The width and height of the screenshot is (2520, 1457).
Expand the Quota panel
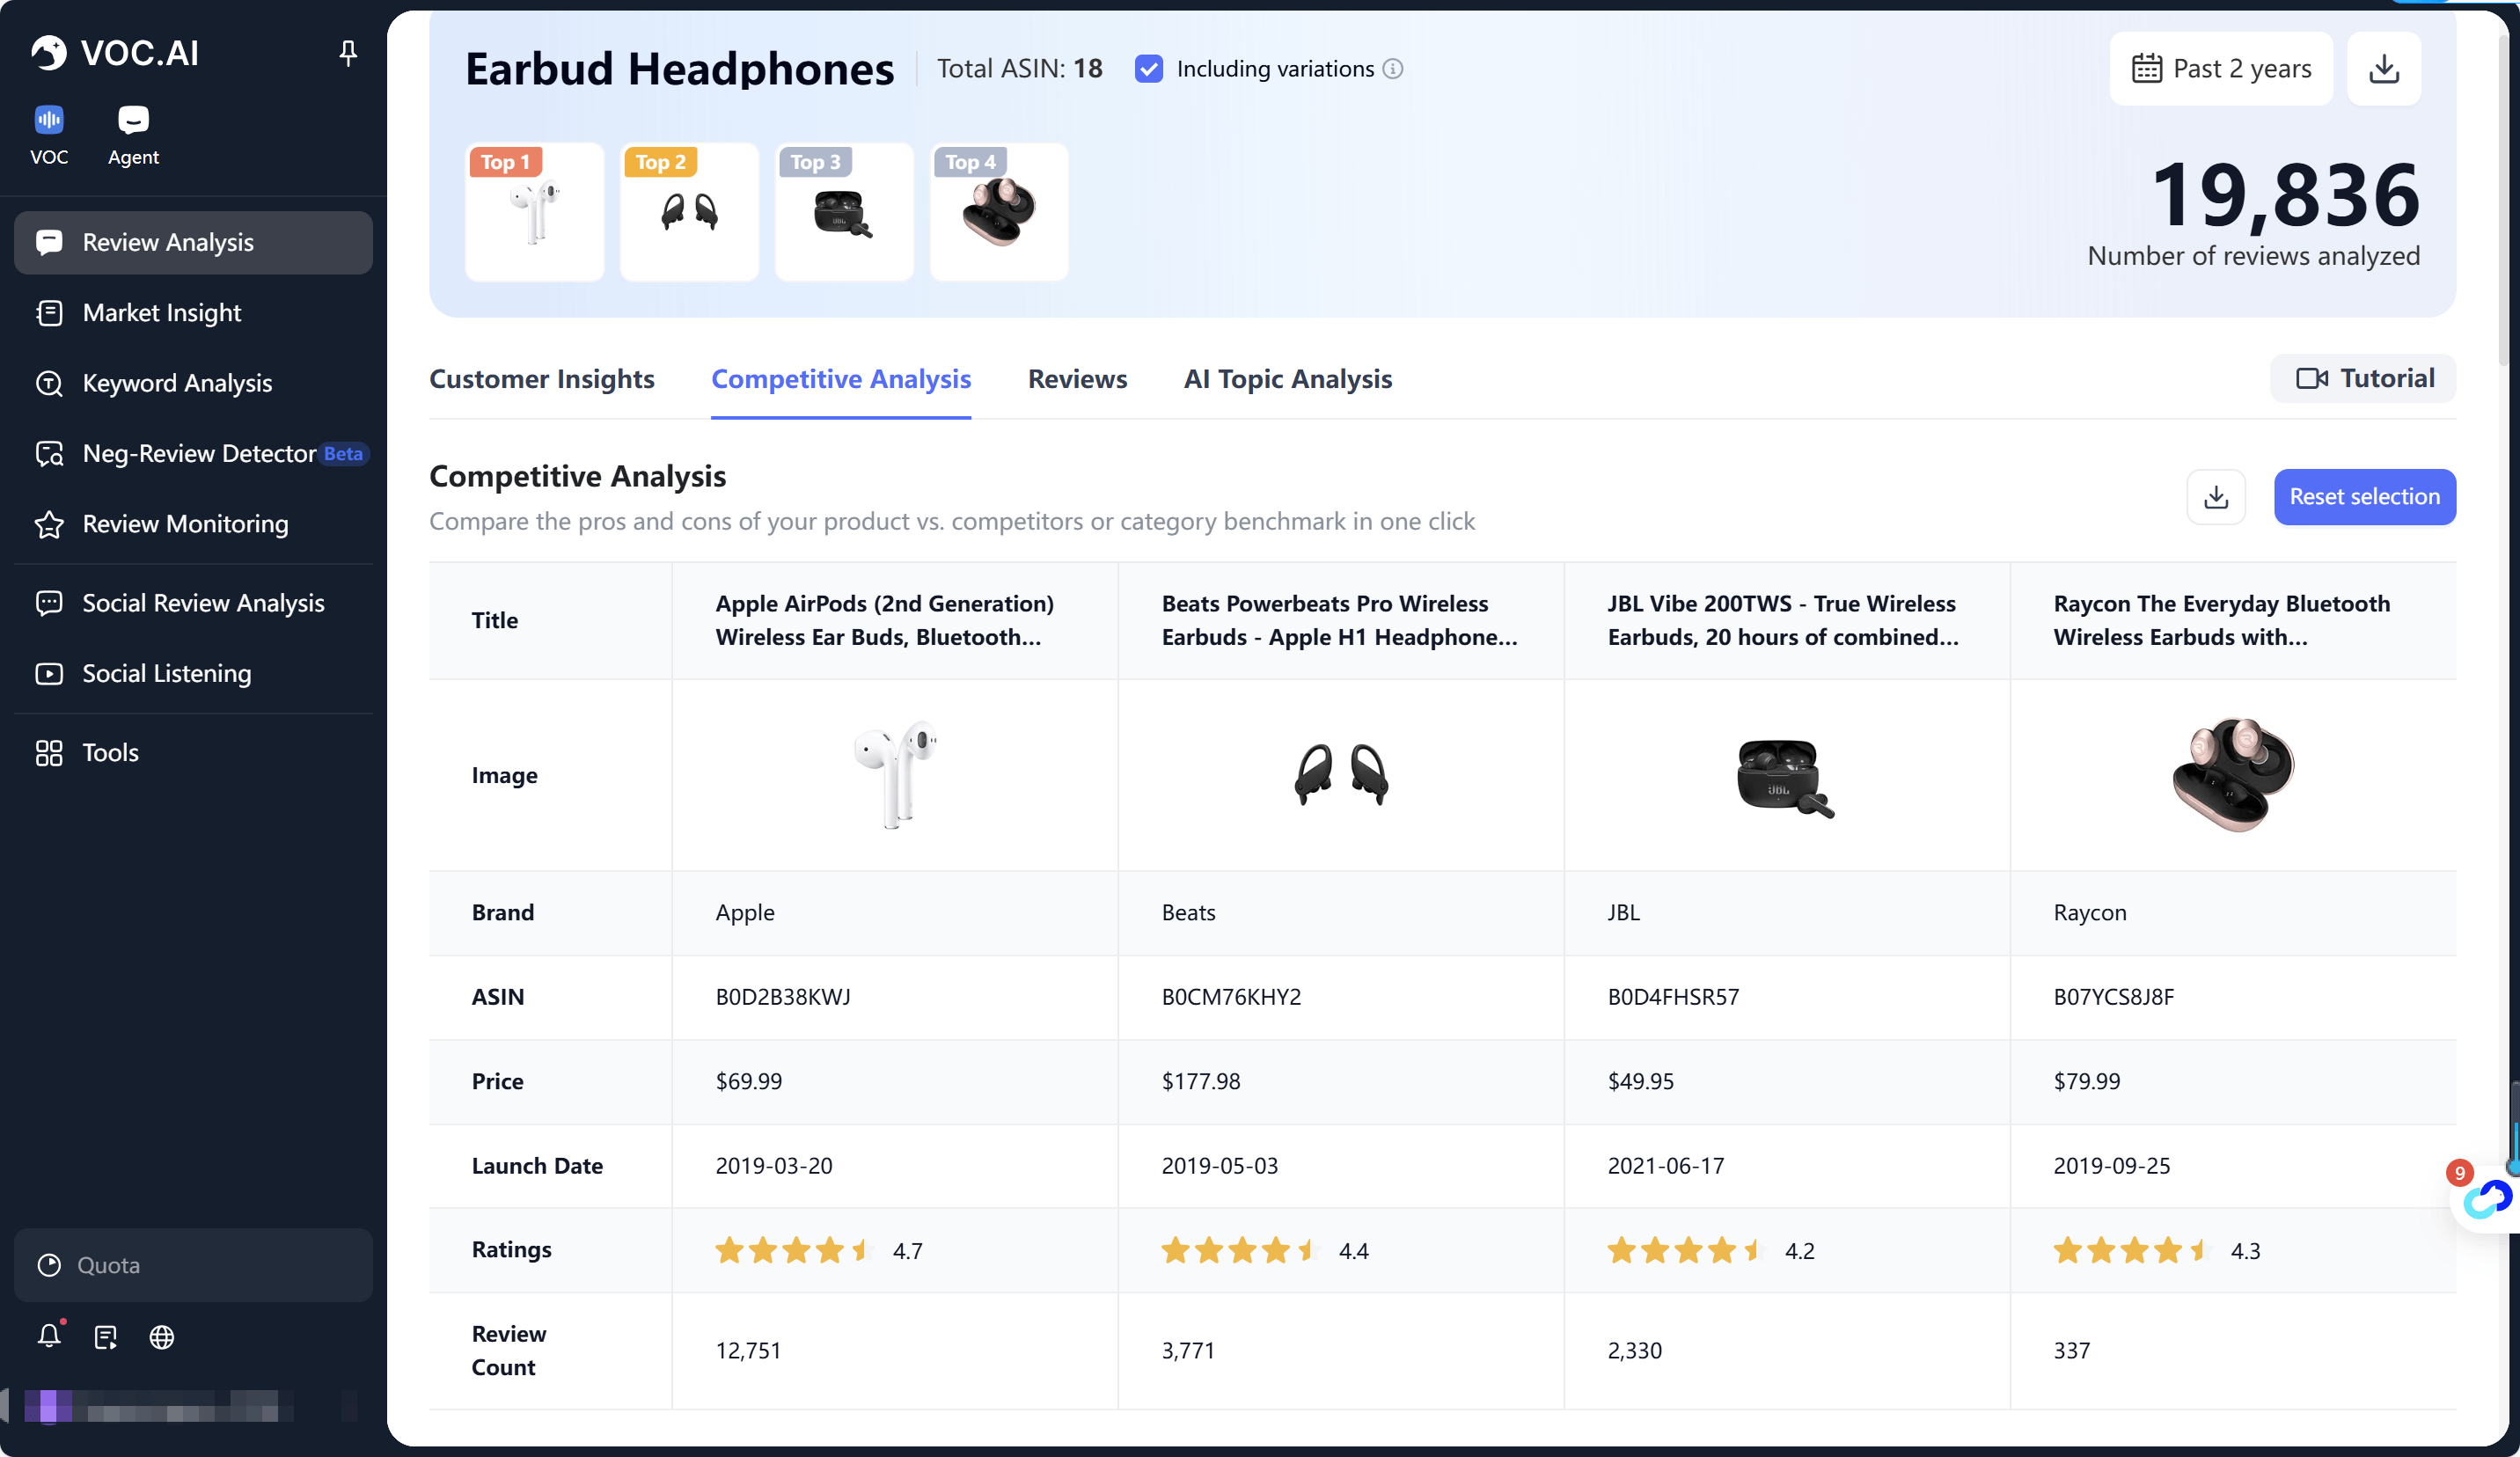pyautogui.click(x=193, y=1265)
